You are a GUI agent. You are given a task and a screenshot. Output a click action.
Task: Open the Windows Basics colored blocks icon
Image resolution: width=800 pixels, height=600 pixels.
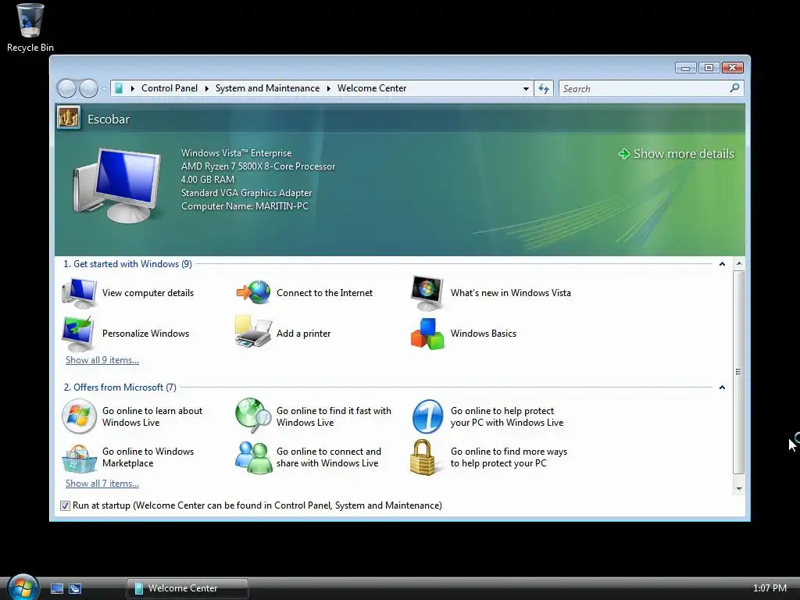[427, 334]
